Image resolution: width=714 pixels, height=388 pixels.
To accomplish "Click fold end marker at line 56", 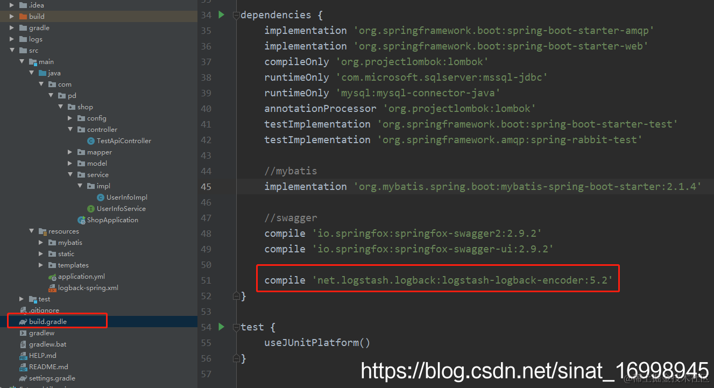I will tap(236, 358).
